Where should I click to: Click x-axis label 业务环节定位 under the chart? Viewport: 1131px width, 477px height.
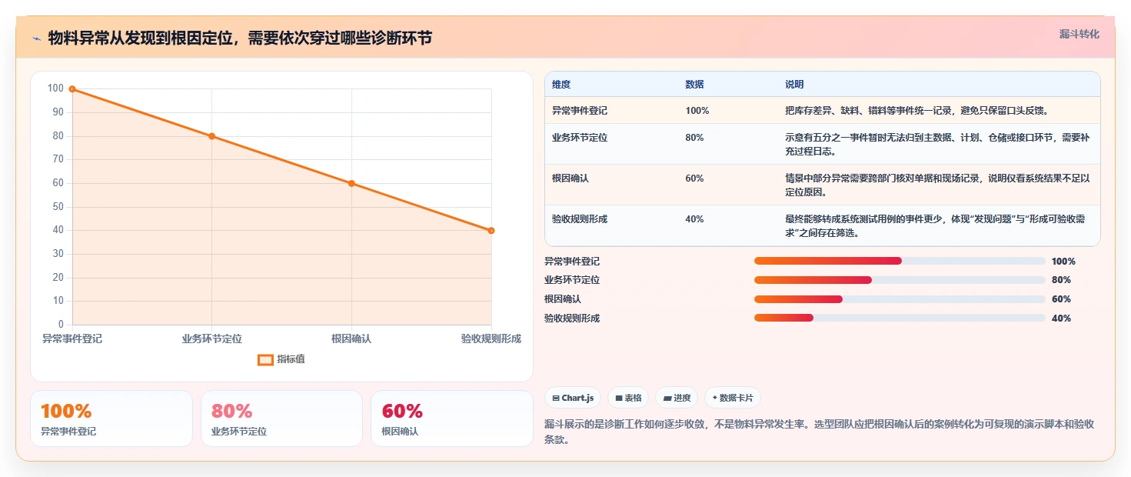tap(212, 339)
